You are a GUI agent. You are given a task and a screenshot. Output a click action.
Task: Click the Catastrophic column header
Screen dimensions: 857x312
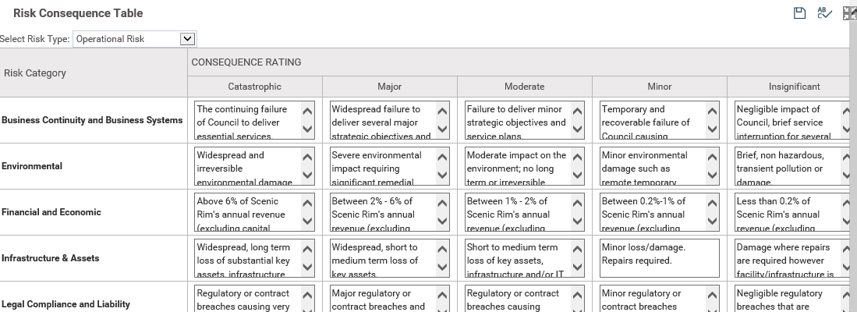tap(254, 87)
